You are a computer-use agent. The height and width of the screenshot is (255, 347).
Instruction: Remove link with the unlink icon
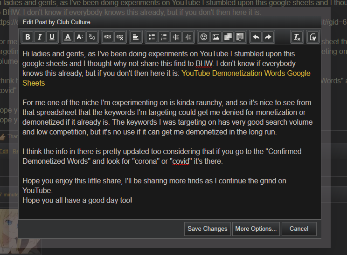pos(120,37)
